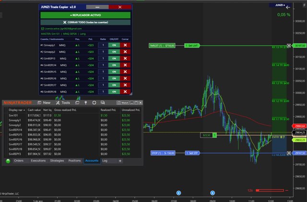The height and width of the screenshot is (202, 307).
Task: Open the NinjaTrader workspaces icon
Action: pyautogui.click(x=77, y=103)
